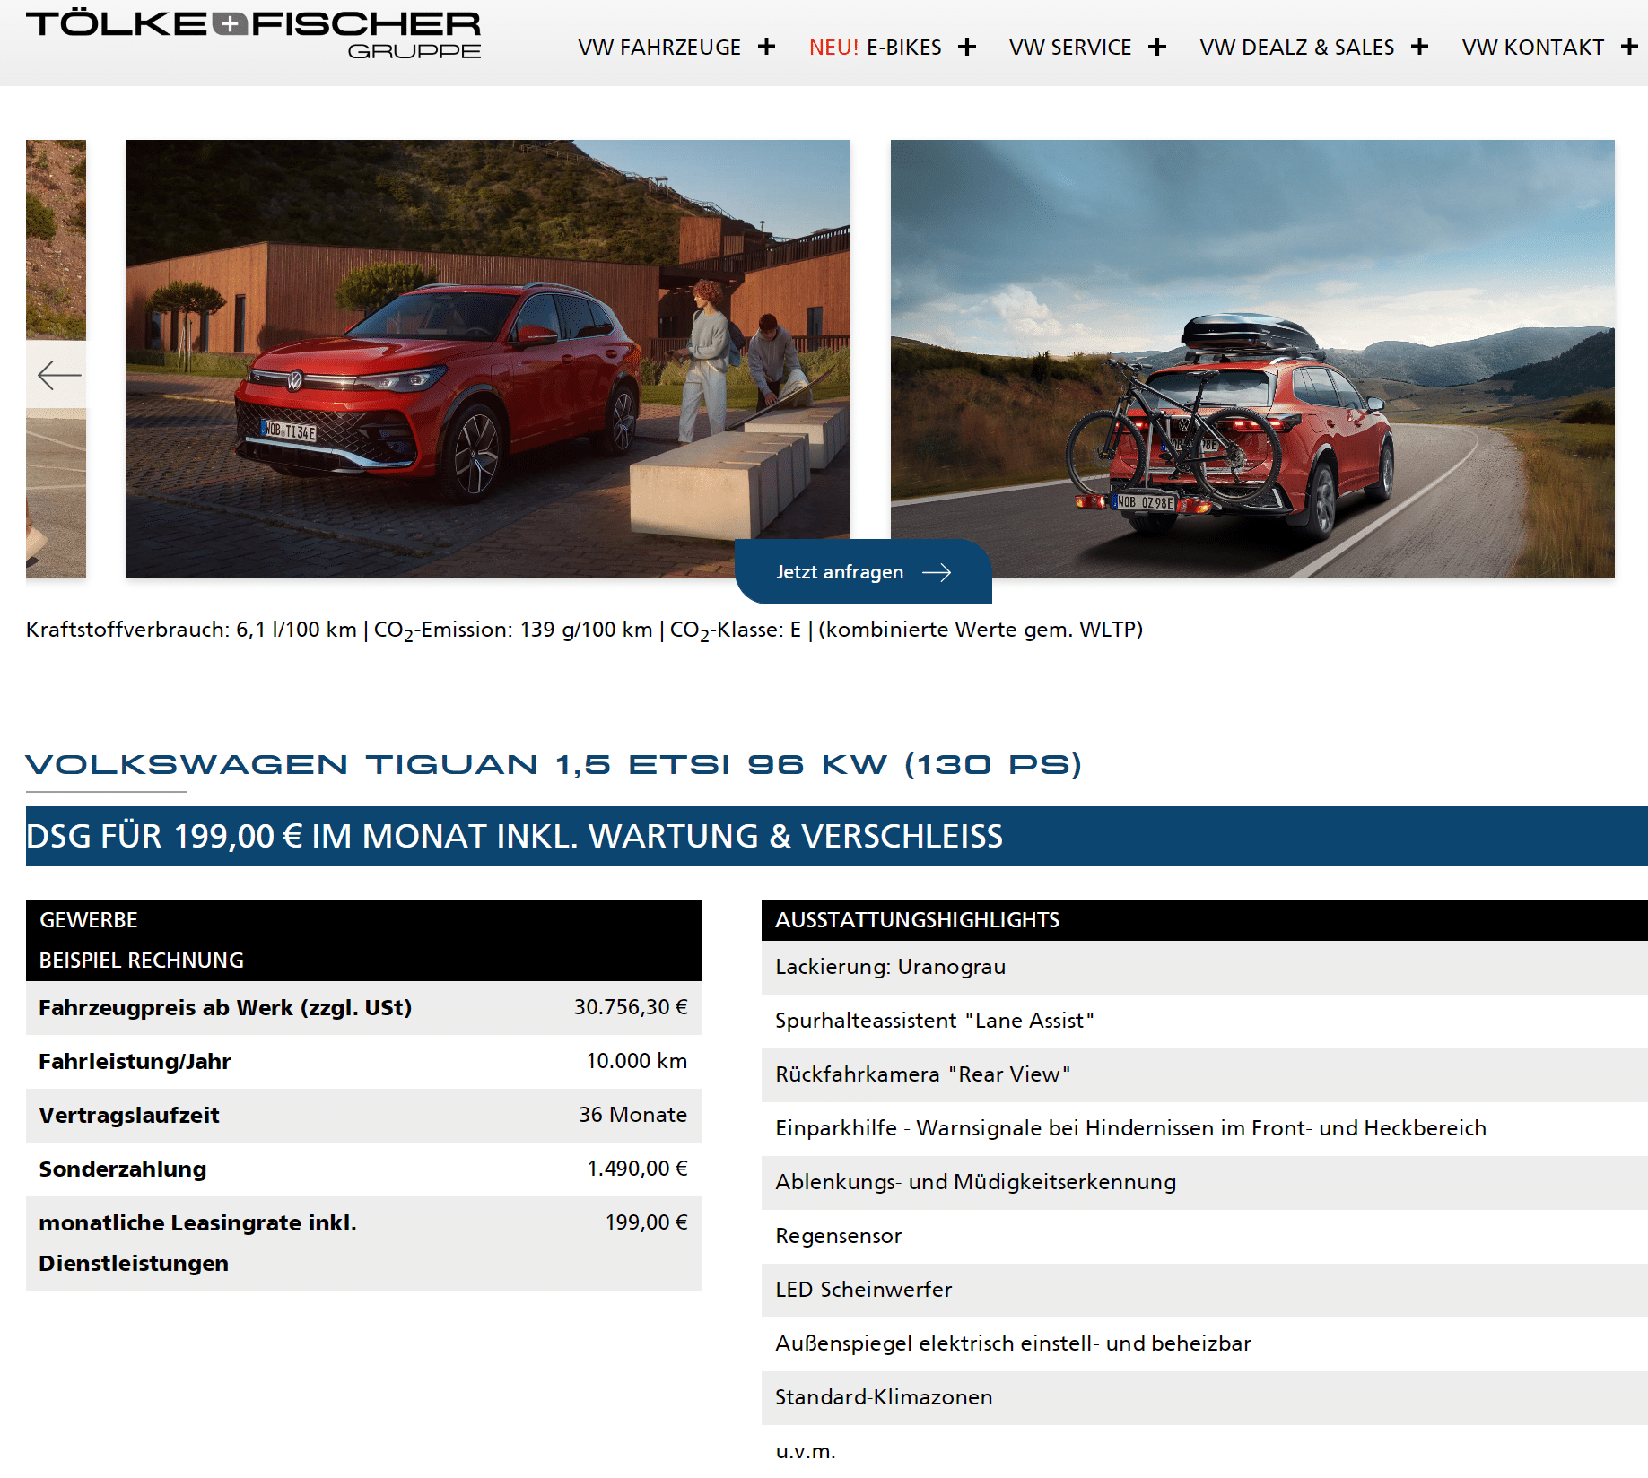Expand plus icon next to E-BIKES
Viewport: 1648px width, 1478px height.
pos(967,47)
